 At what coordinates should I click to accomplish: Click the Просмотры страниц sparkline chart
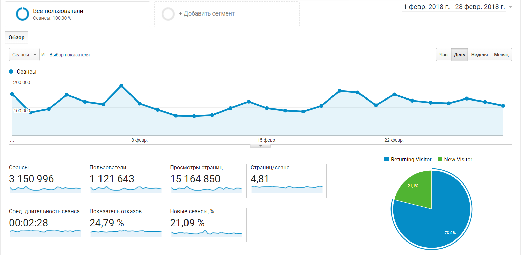click(x=206, y=189)
